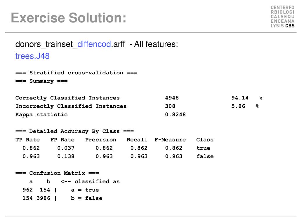Click the 'Summary' section header
299x224 pixels.
point(41,81)
